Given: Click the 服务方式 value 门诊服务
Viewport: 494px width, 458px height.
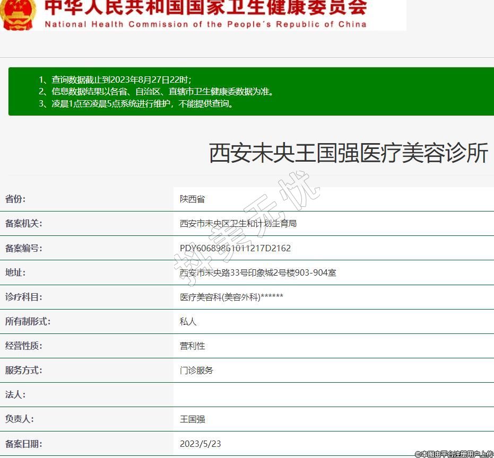Looking at the screenshot, I should point(196,370).
